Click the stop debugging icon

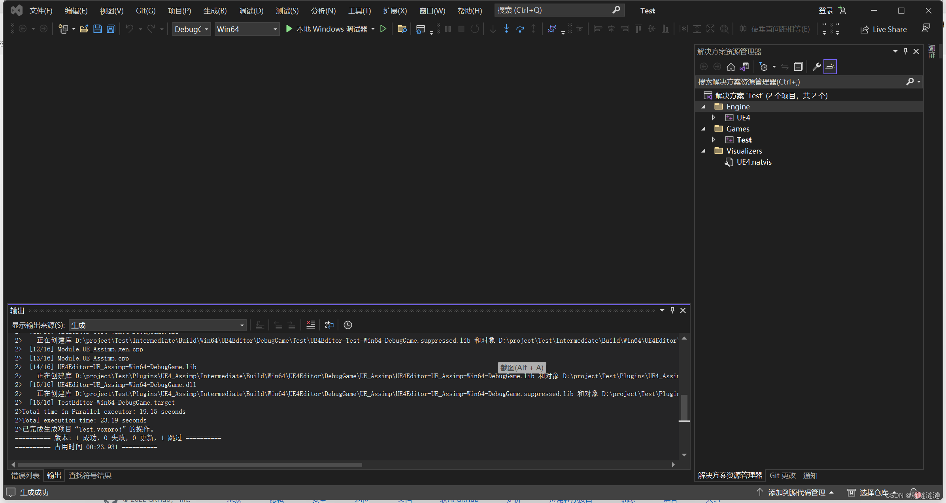[461, 29]
